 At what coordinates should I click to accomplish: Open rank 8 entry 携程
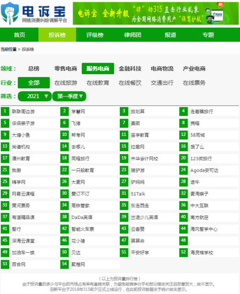(195, 123)
